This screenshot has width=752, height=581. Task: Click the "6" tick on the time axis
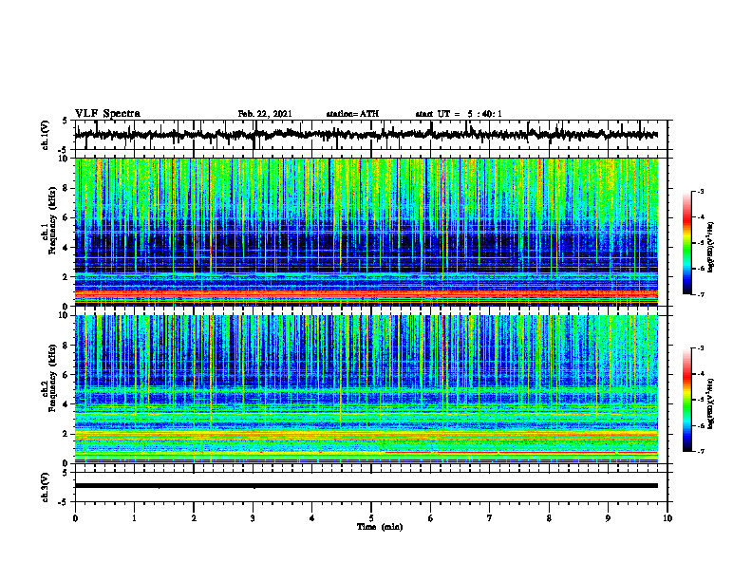tap(431, 518)
